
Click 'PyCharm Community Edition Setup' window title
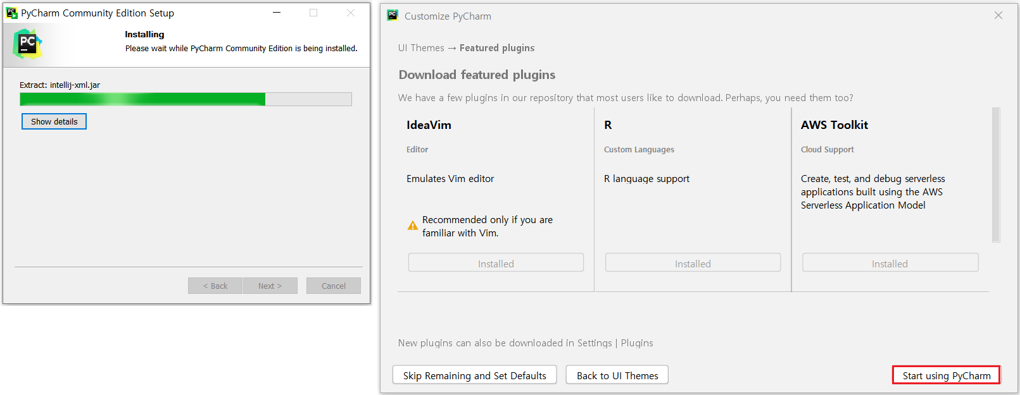(x=98, y=13)
